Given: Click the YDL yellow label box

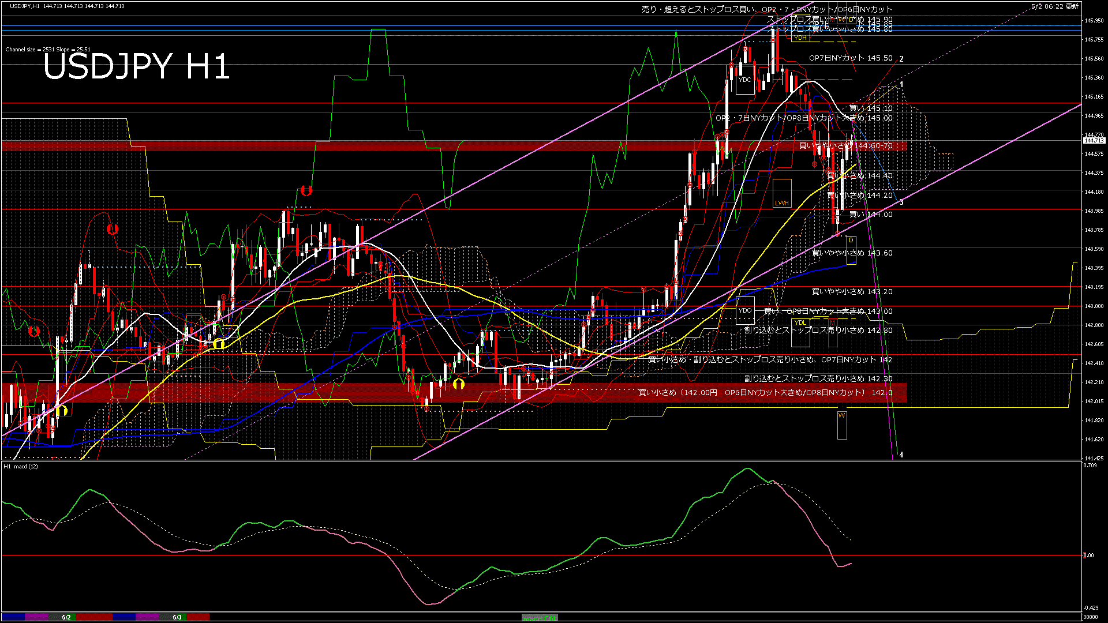Looking at the screenshot, I should [x=800, y=322].
